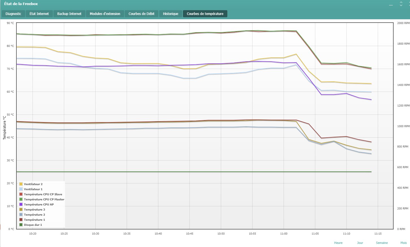
Task: Open the Historique tab
Action: (x=171, y=14)
